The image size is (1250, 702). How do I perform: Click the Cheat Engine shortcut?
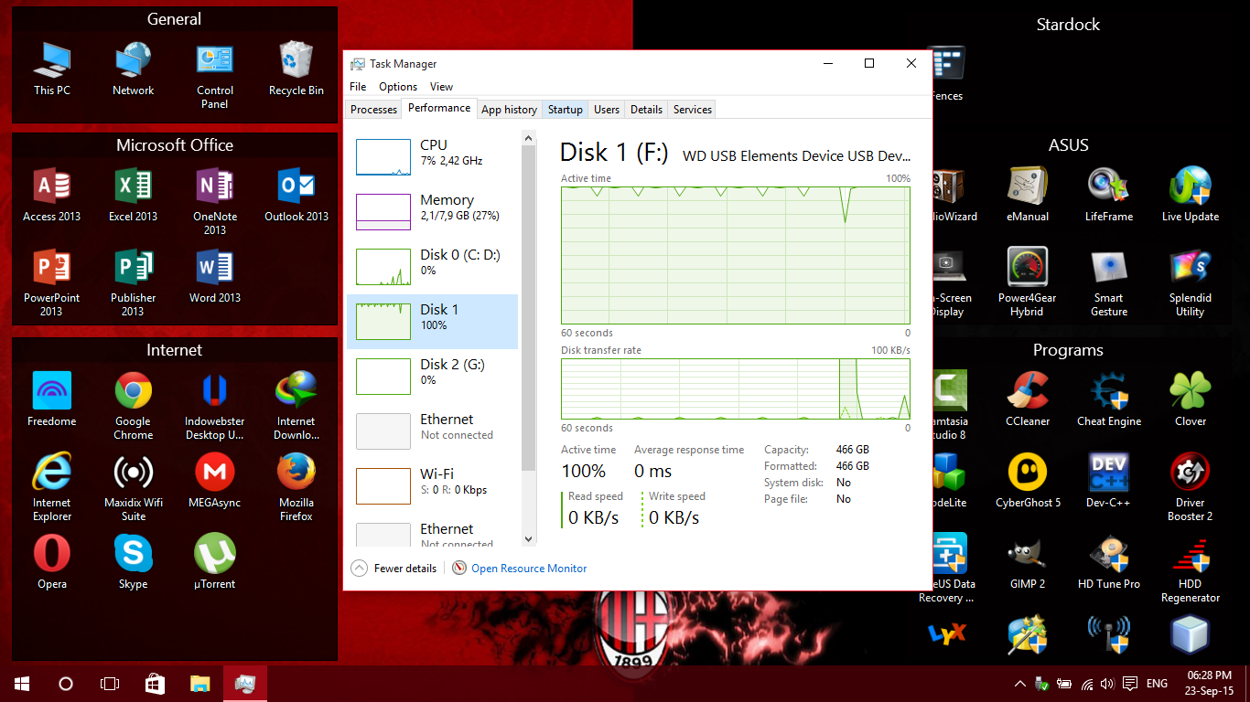1109,399
